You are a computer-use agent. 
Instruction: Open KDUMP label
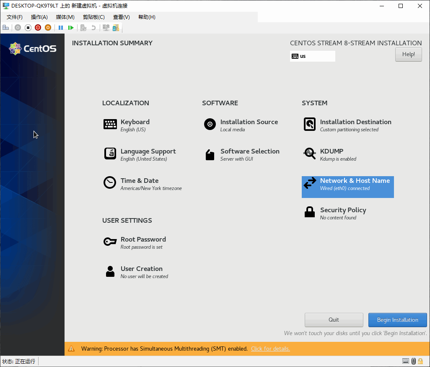(332, 151)
